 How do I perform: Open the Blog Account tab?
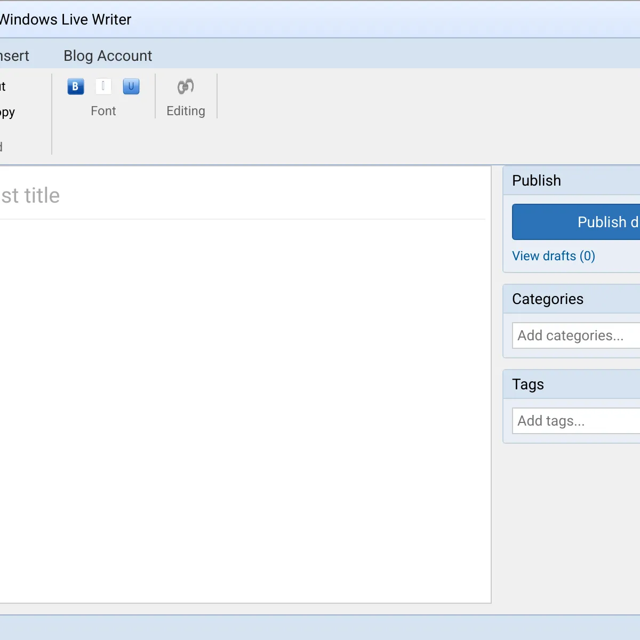108,56
